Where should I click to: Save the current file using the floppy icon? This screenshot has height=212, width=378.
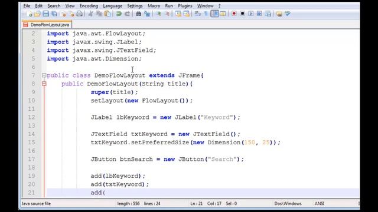[45, 14]
